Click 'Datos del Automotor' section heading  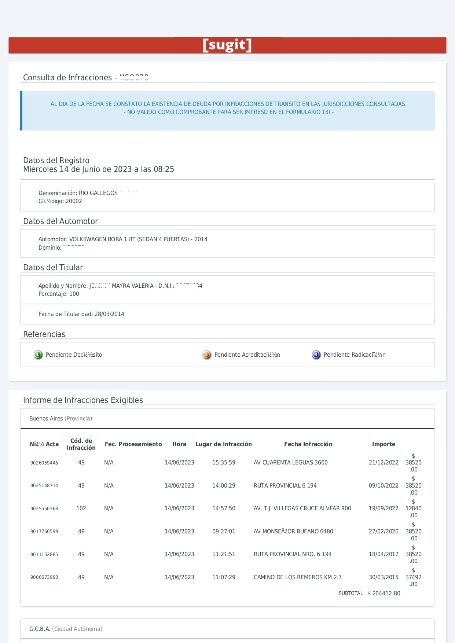pos(60,221)
